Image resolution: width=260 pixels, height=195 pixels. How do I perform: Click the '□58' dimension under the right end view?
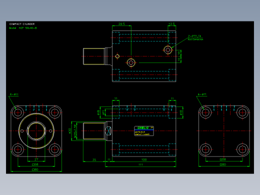(223, 159)
